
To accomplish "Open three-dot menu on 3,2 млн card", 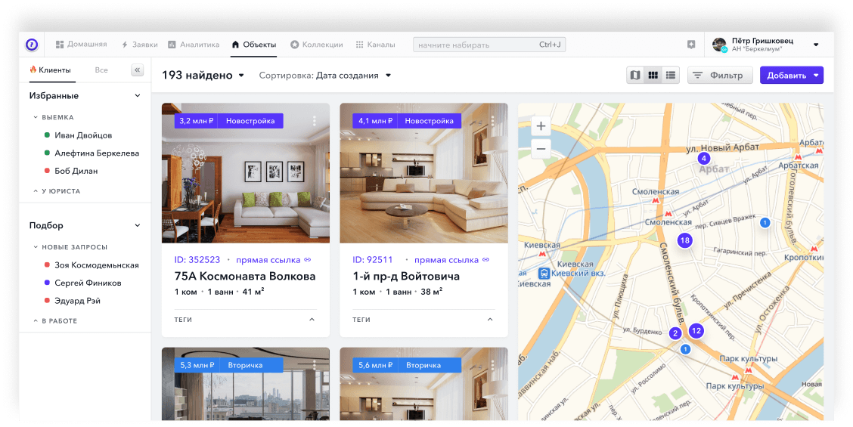I will coord(315,121).
